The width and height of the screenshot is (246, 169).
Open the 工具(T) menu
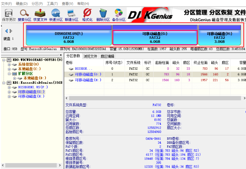52,4
